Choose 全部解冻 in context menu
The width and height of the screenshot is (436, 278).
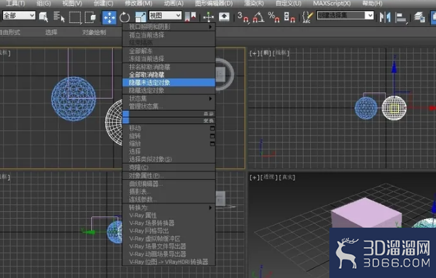pos(169,51)
